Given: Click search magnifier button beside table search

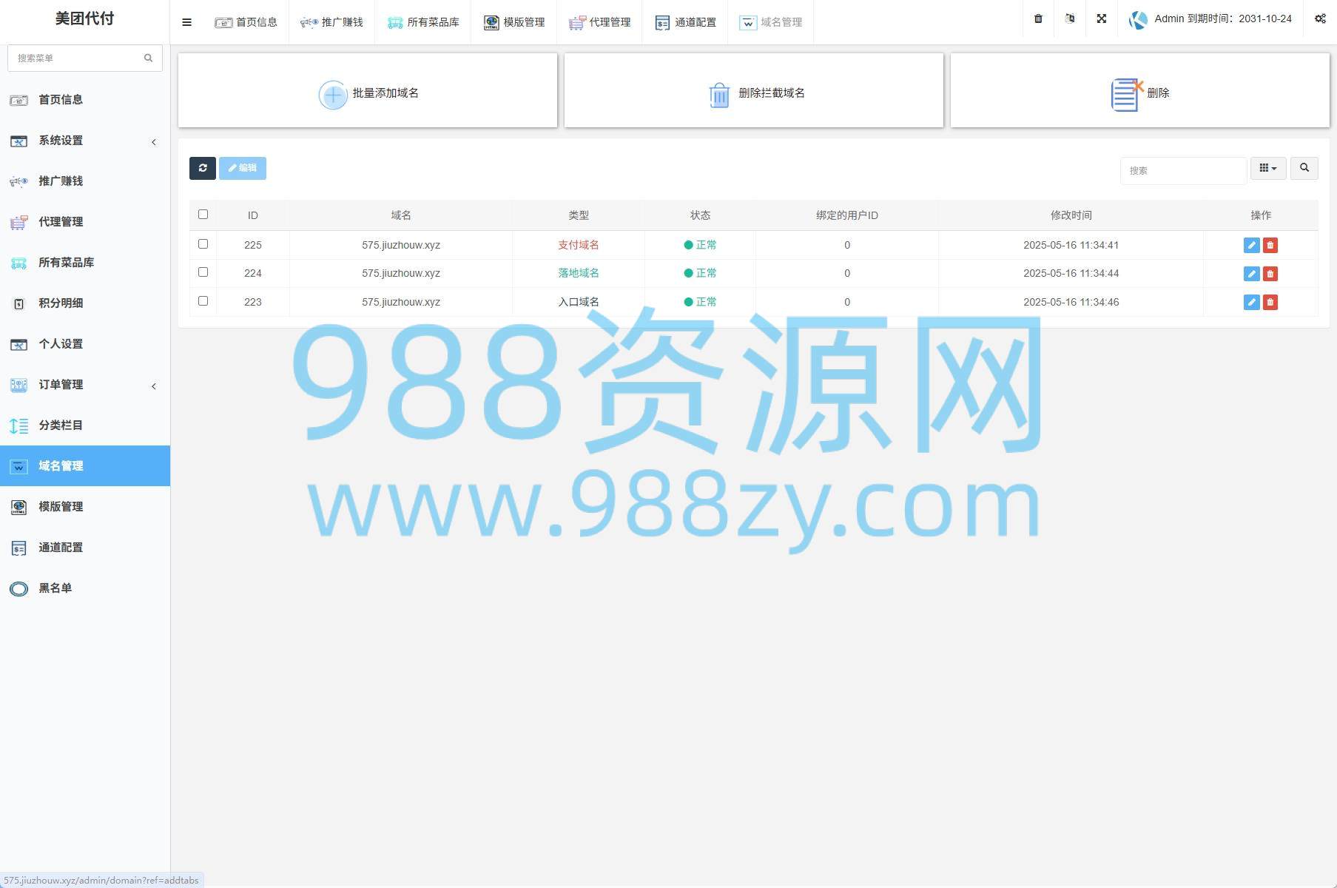Looking at the screenshot, I should pos(1304,168).
